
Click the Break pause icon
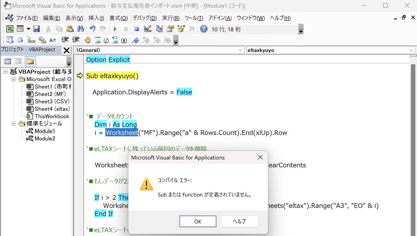pos(126,29)
